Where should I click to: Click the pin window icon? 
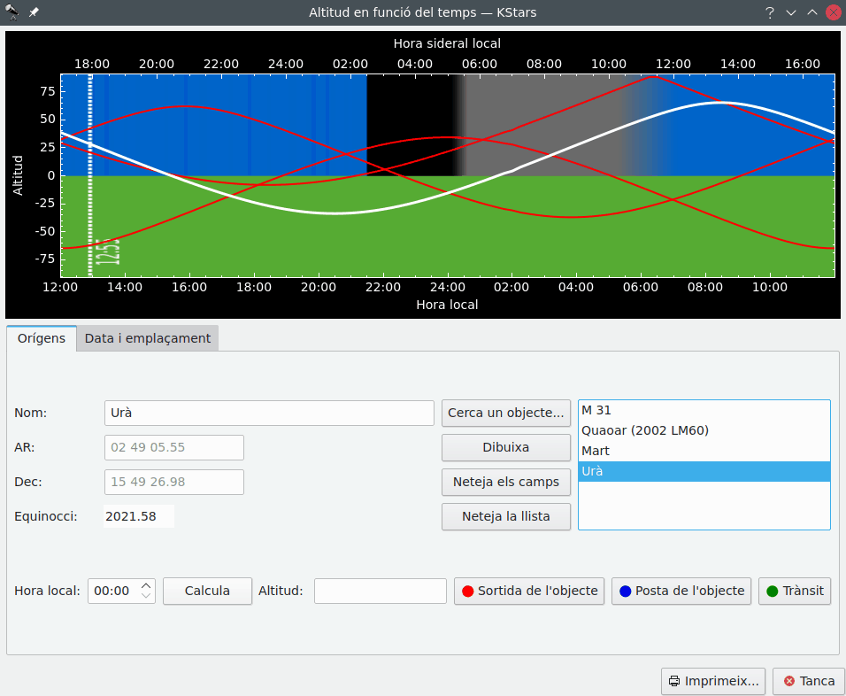point(34,12)
